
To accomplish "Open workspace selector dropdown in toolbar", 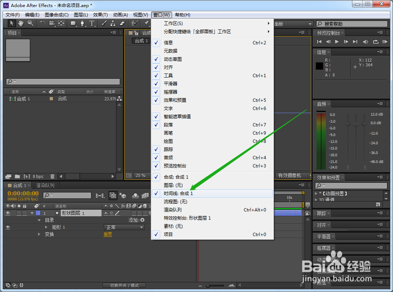I will (310, 24).
